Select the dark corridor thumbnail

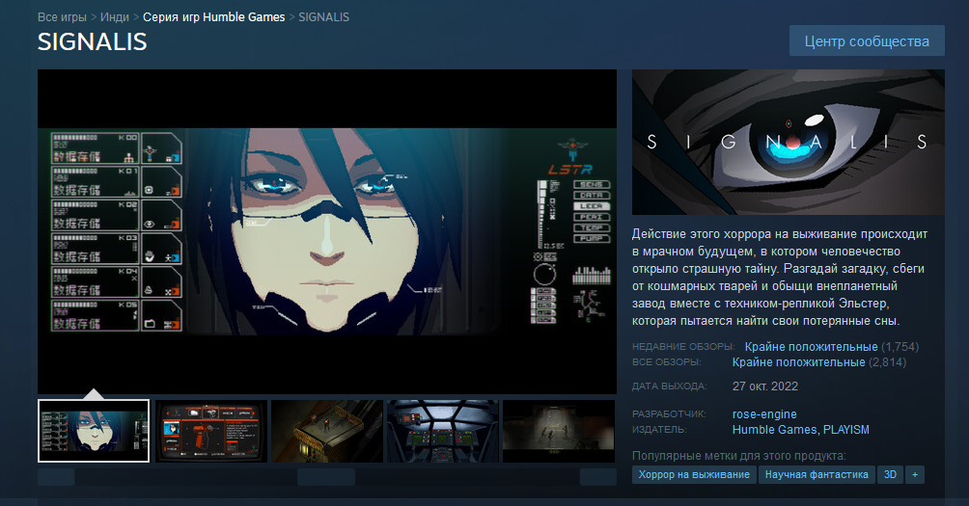(559, 431)
